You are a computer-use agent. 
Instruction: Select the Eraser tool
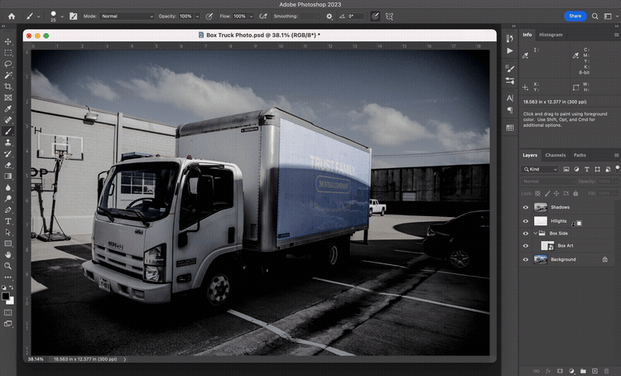[8, 165]
